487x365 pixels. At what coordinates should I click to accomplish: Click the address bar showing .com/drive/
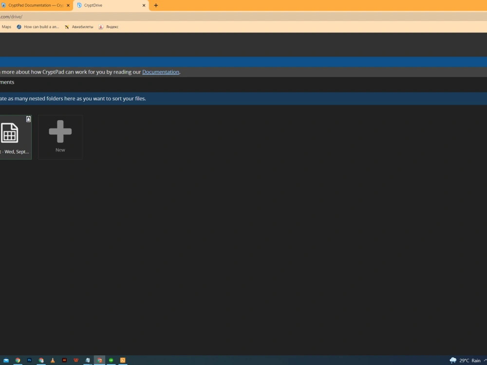243,17
